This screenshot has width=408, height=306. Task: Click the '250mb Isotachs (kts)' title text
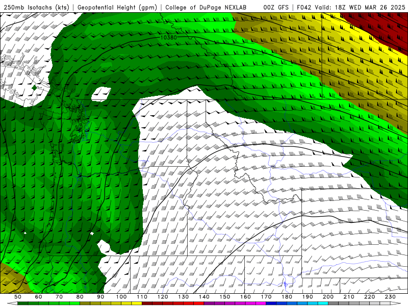point(37,8)
